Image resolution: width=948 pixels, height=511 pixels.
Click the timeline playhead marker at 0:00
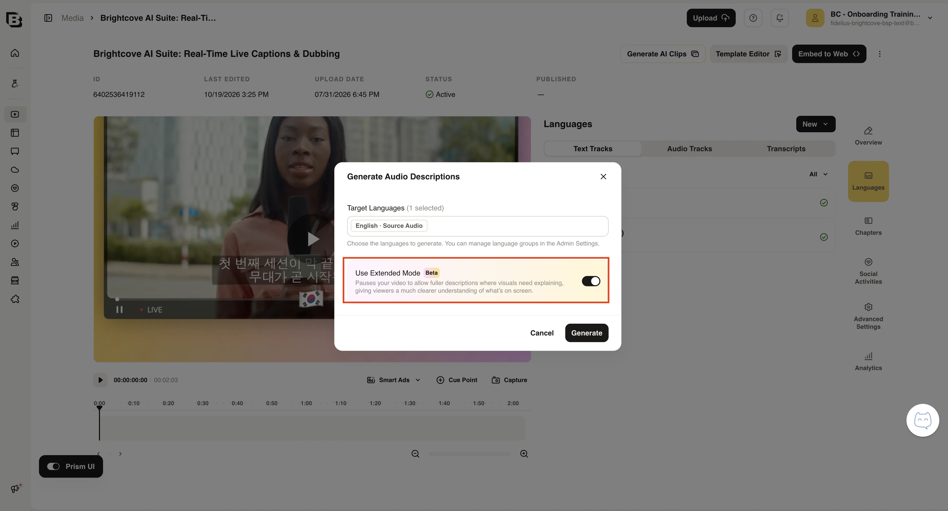(x=99, y=408)
